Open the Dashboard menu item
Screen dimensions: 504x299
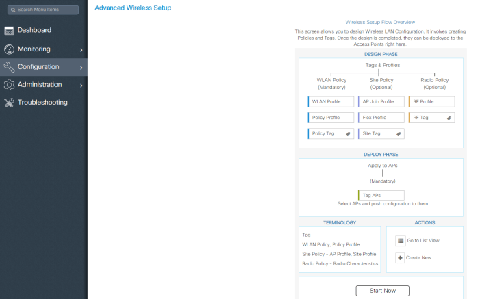(34, 31)
